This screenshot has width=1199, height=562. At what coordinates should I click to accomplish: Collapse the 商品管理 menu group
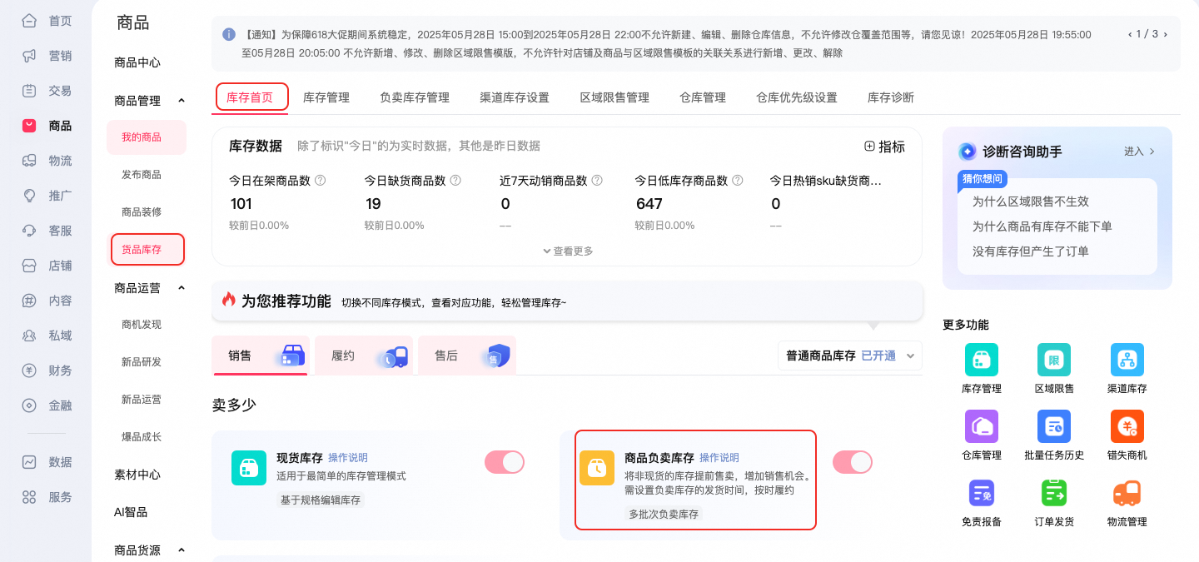tap(182, 101)
